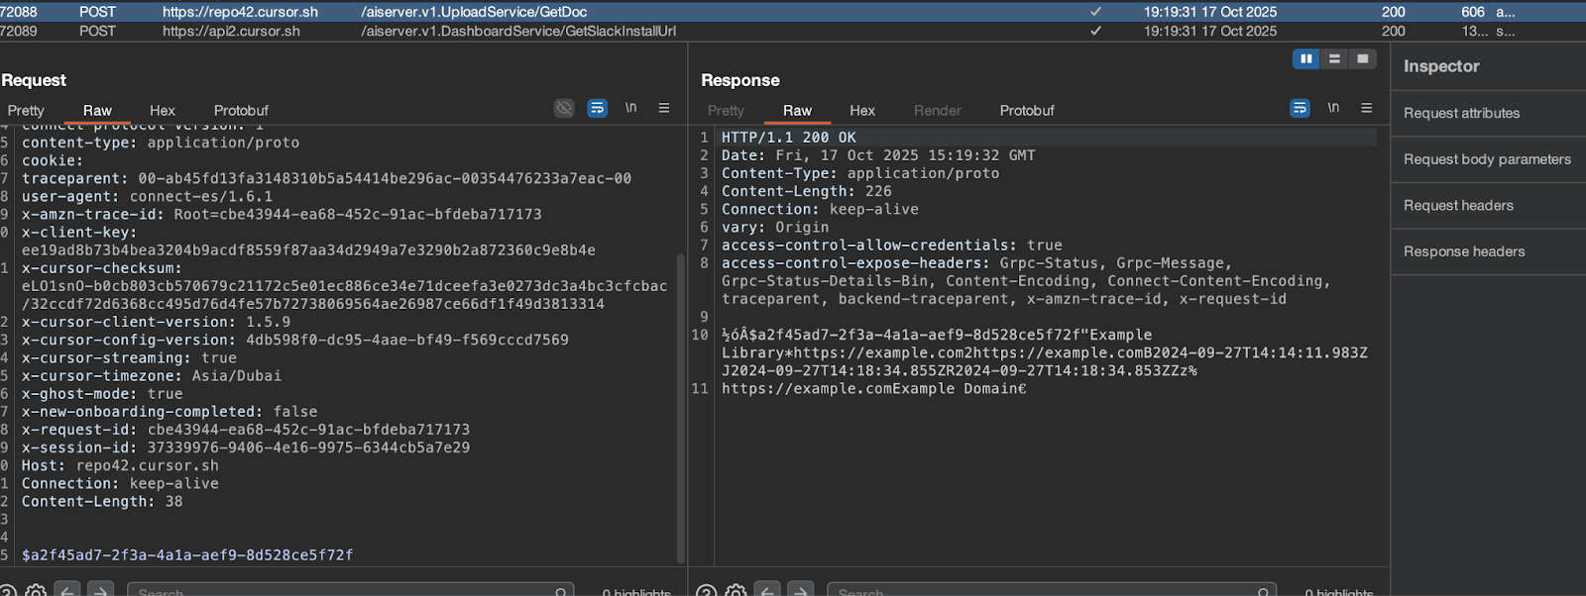1586x596 pixels.
Task: Click the x-cursor-timezone Asia/Dubai line
Action: coord(152,376)
